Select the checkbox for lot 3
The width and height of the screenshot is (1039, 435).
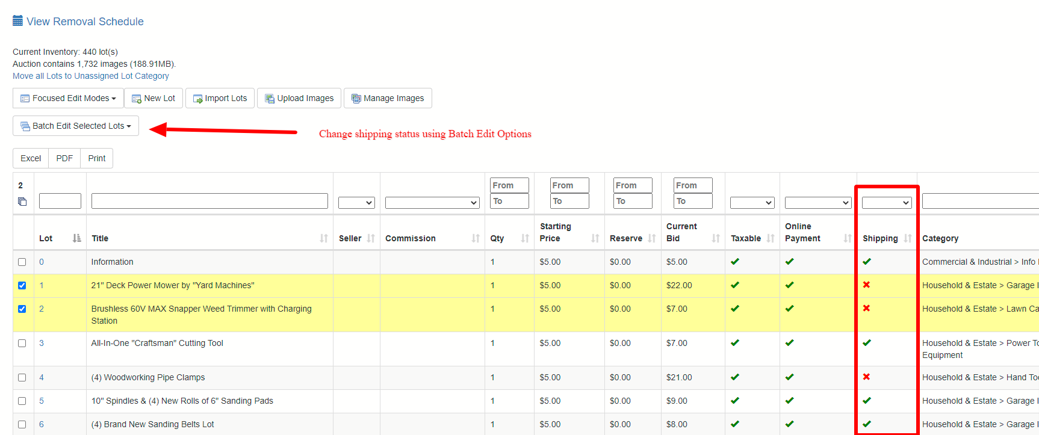point(22,344)
